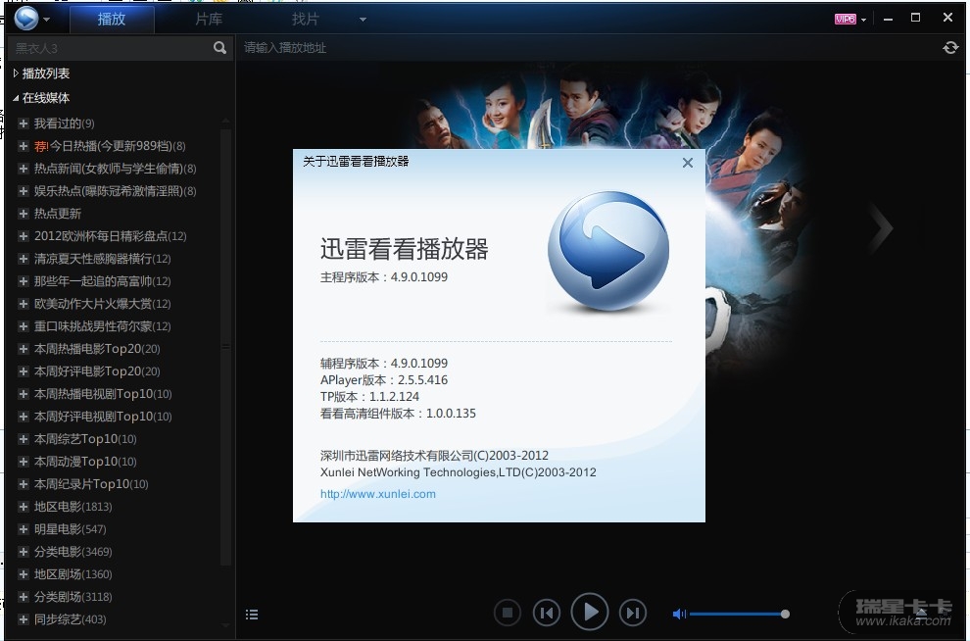The image size is (970, 641).
Task: Click the stop playback button
Action: (508, 613)
